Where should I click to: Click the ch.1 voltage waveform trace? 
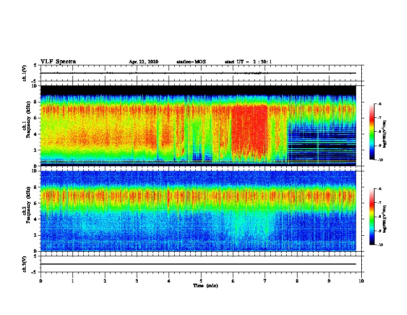[x=198, y=73]
